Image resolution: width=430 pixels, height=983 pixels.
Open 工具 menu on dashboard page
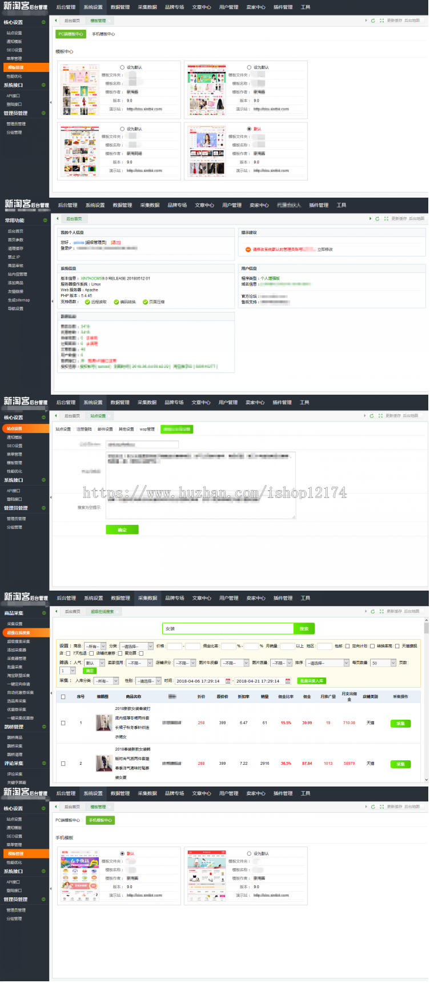[x=341, y=205]
